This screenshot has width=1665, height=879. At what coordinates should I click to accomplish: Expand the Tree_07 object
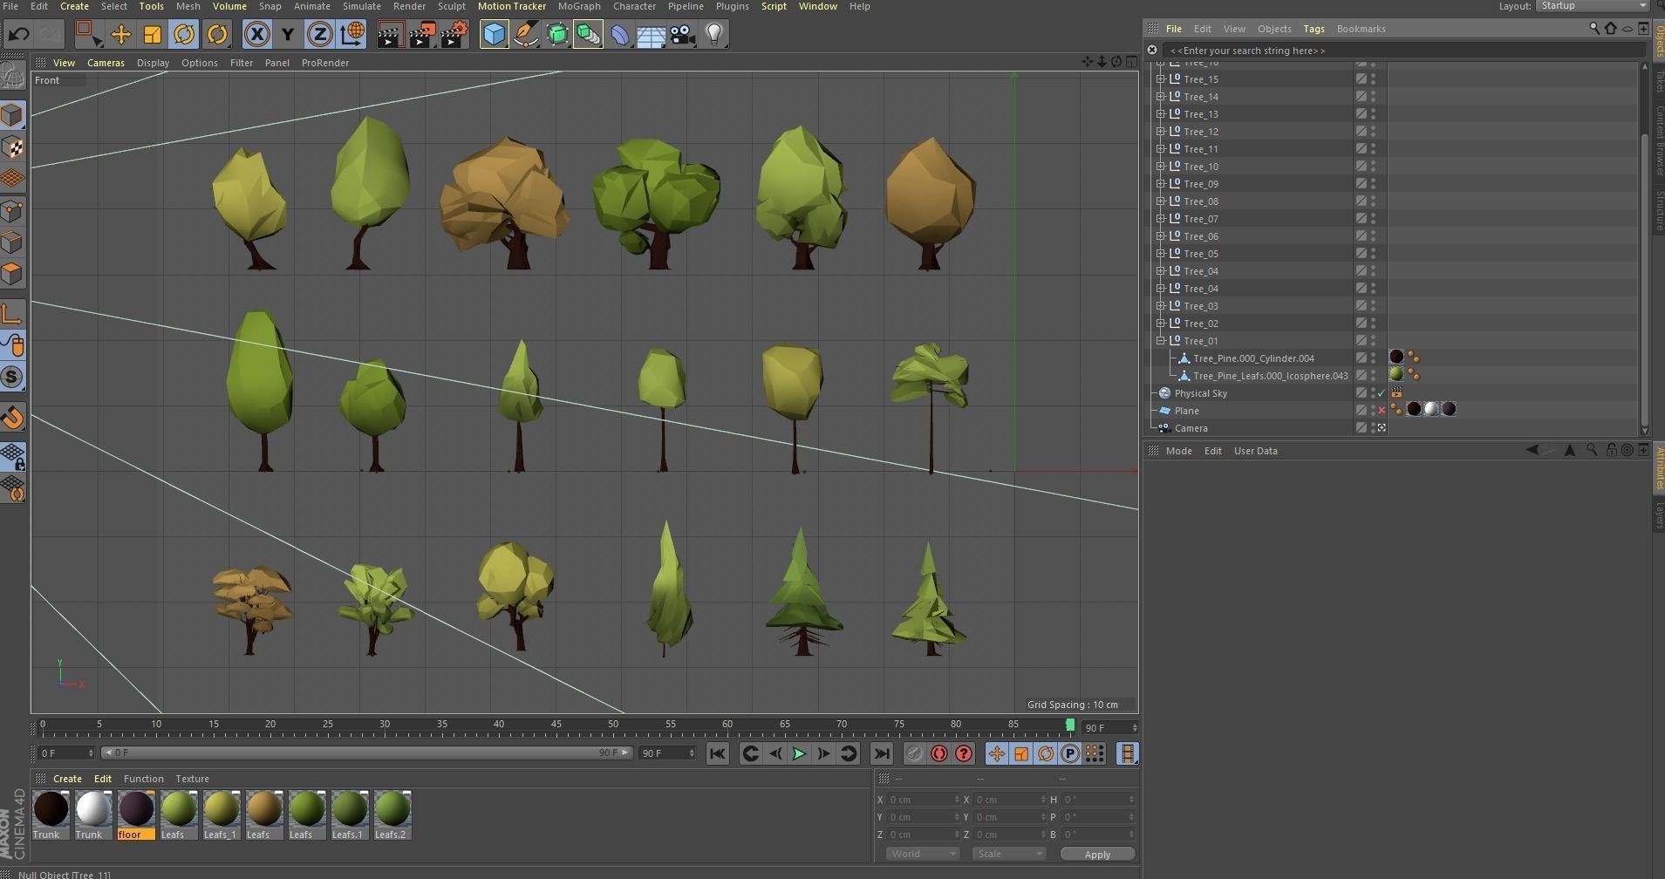[1161, 219]
